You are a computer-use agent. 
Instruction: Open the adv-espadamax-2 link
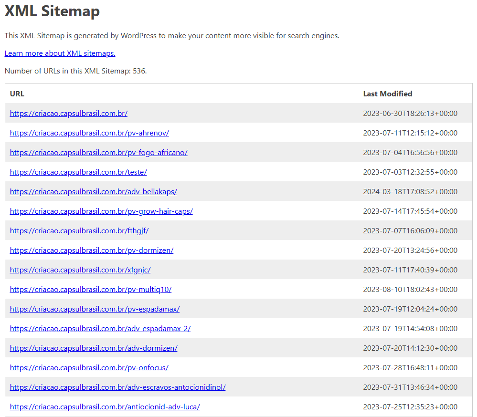click(x=100, y=329)
